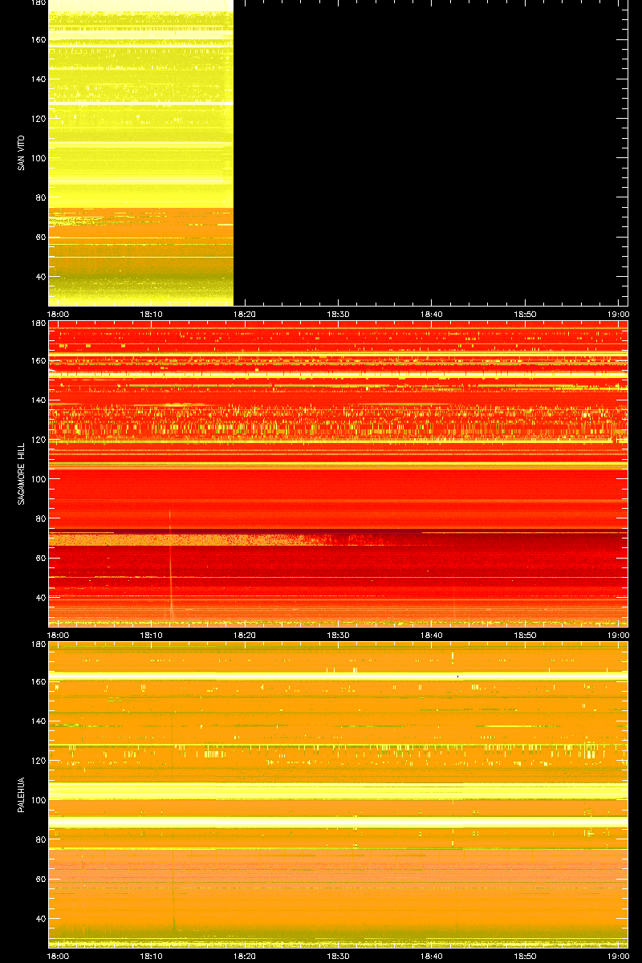Pick the 18:30 time label under Palehua
Image resolution: width=642 pixels, height=963 pixels.
338,956
